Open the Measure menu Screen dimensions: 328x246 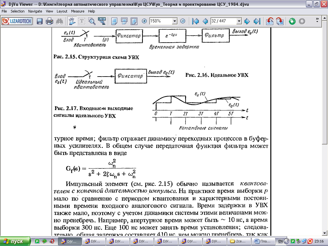78,11
